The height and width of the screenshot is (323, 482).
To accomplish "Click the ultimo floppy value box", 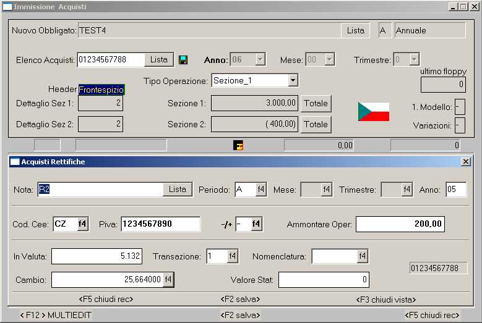I will (x=443, y=85).
